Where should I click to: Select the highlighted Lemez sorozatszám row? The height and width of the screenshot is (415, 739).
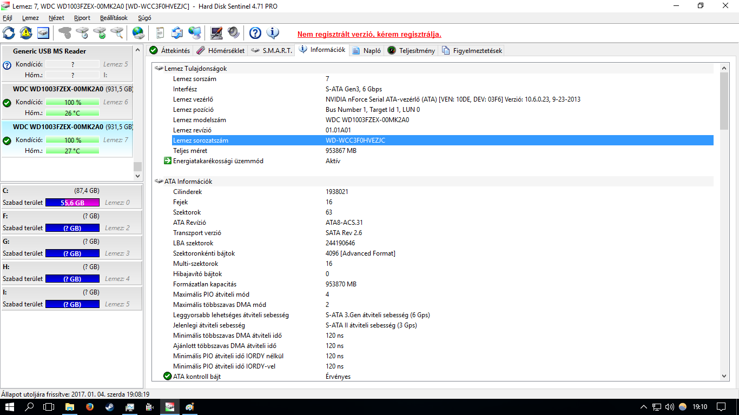point(443,140)
